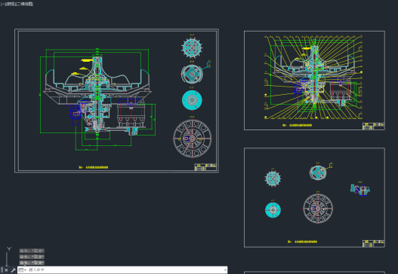The width and height of the screenshot is (398, 274).
Task: Click the UCS Y-axis icon
Action: point(9,249)
